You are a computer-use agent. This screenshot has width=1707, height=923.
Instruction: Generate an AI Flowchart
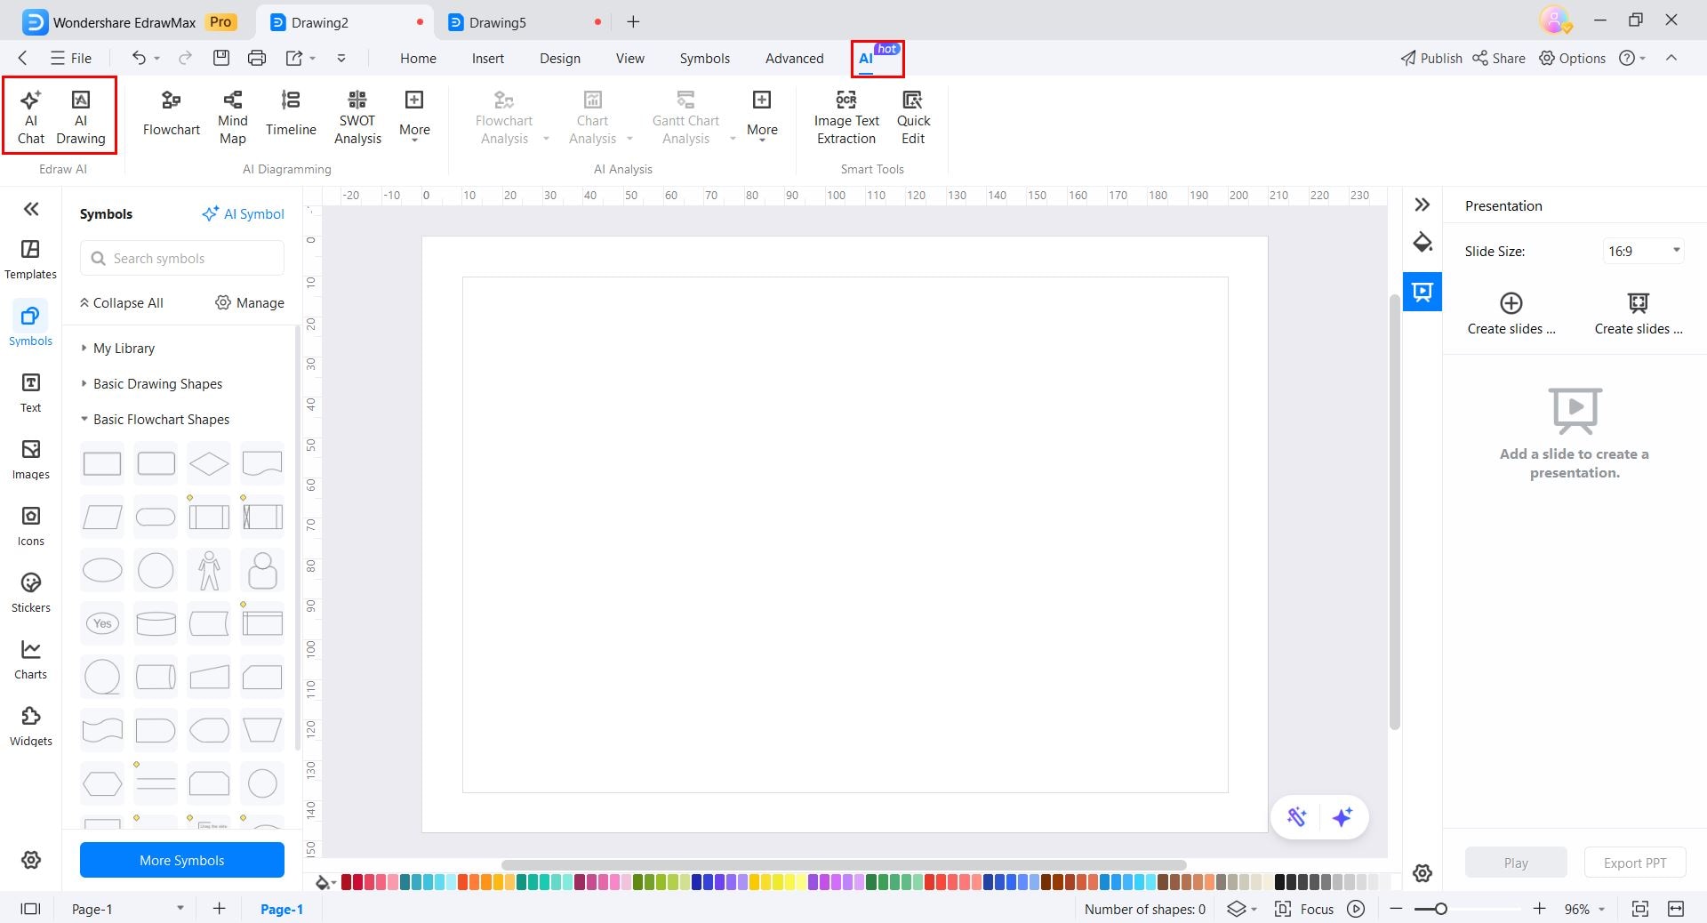click(x=172, y=114)
